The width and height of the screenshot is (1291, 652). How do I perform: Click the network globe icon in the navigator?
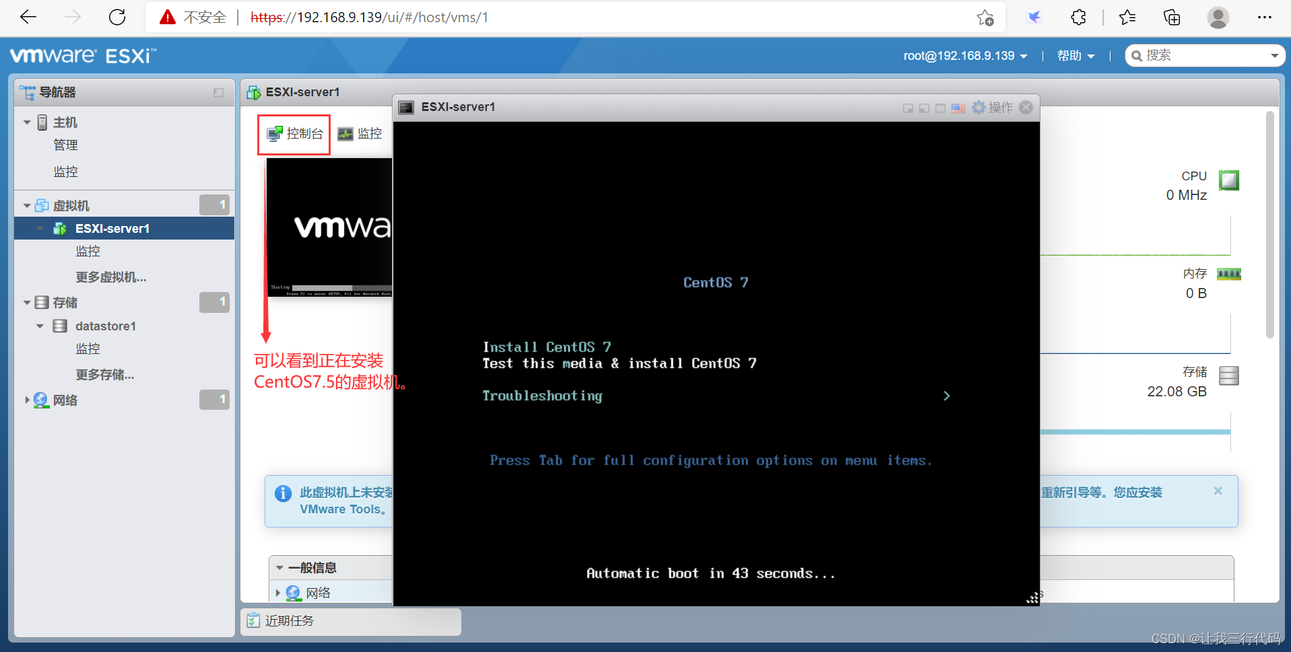point(41,400)
